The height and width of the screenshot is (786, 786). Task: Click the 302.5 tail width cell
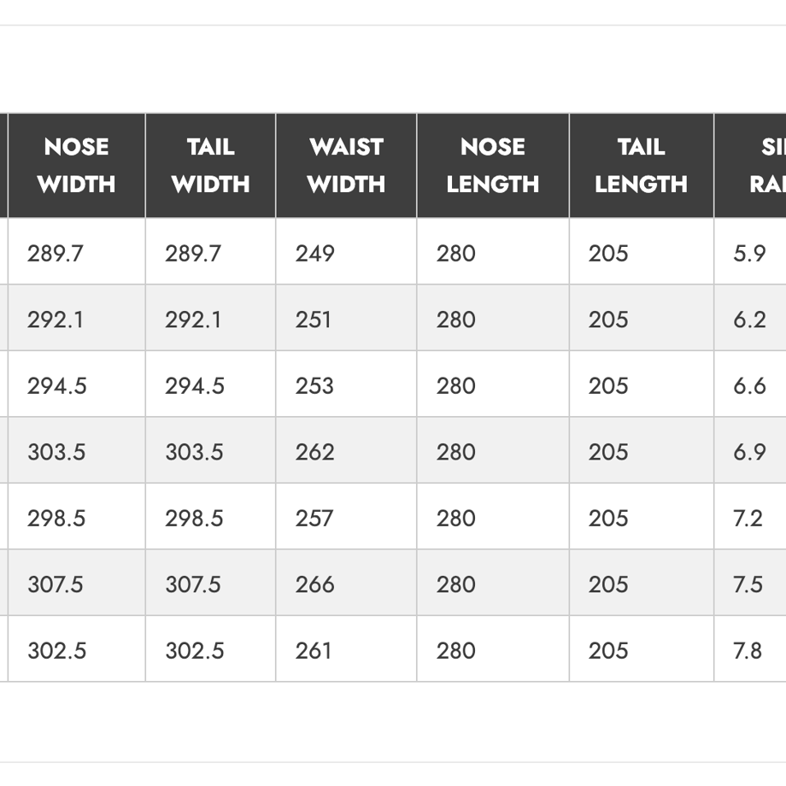[x=210, y=648]
